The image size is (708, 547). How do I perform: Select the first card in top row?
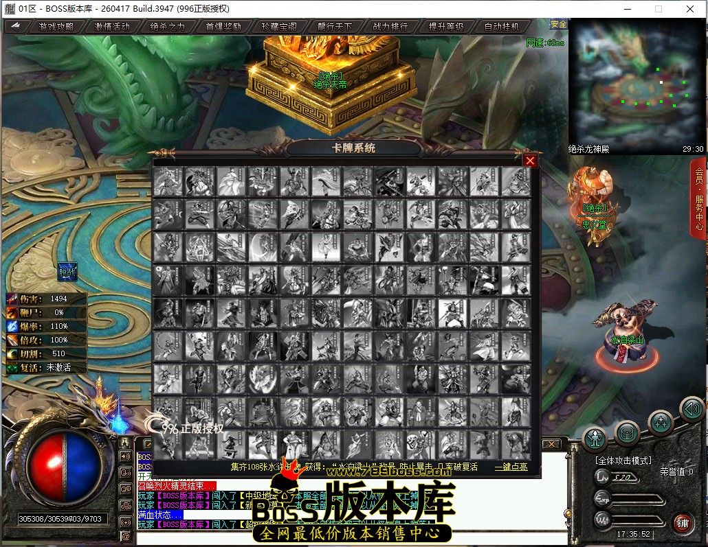[x=168, y=181]
